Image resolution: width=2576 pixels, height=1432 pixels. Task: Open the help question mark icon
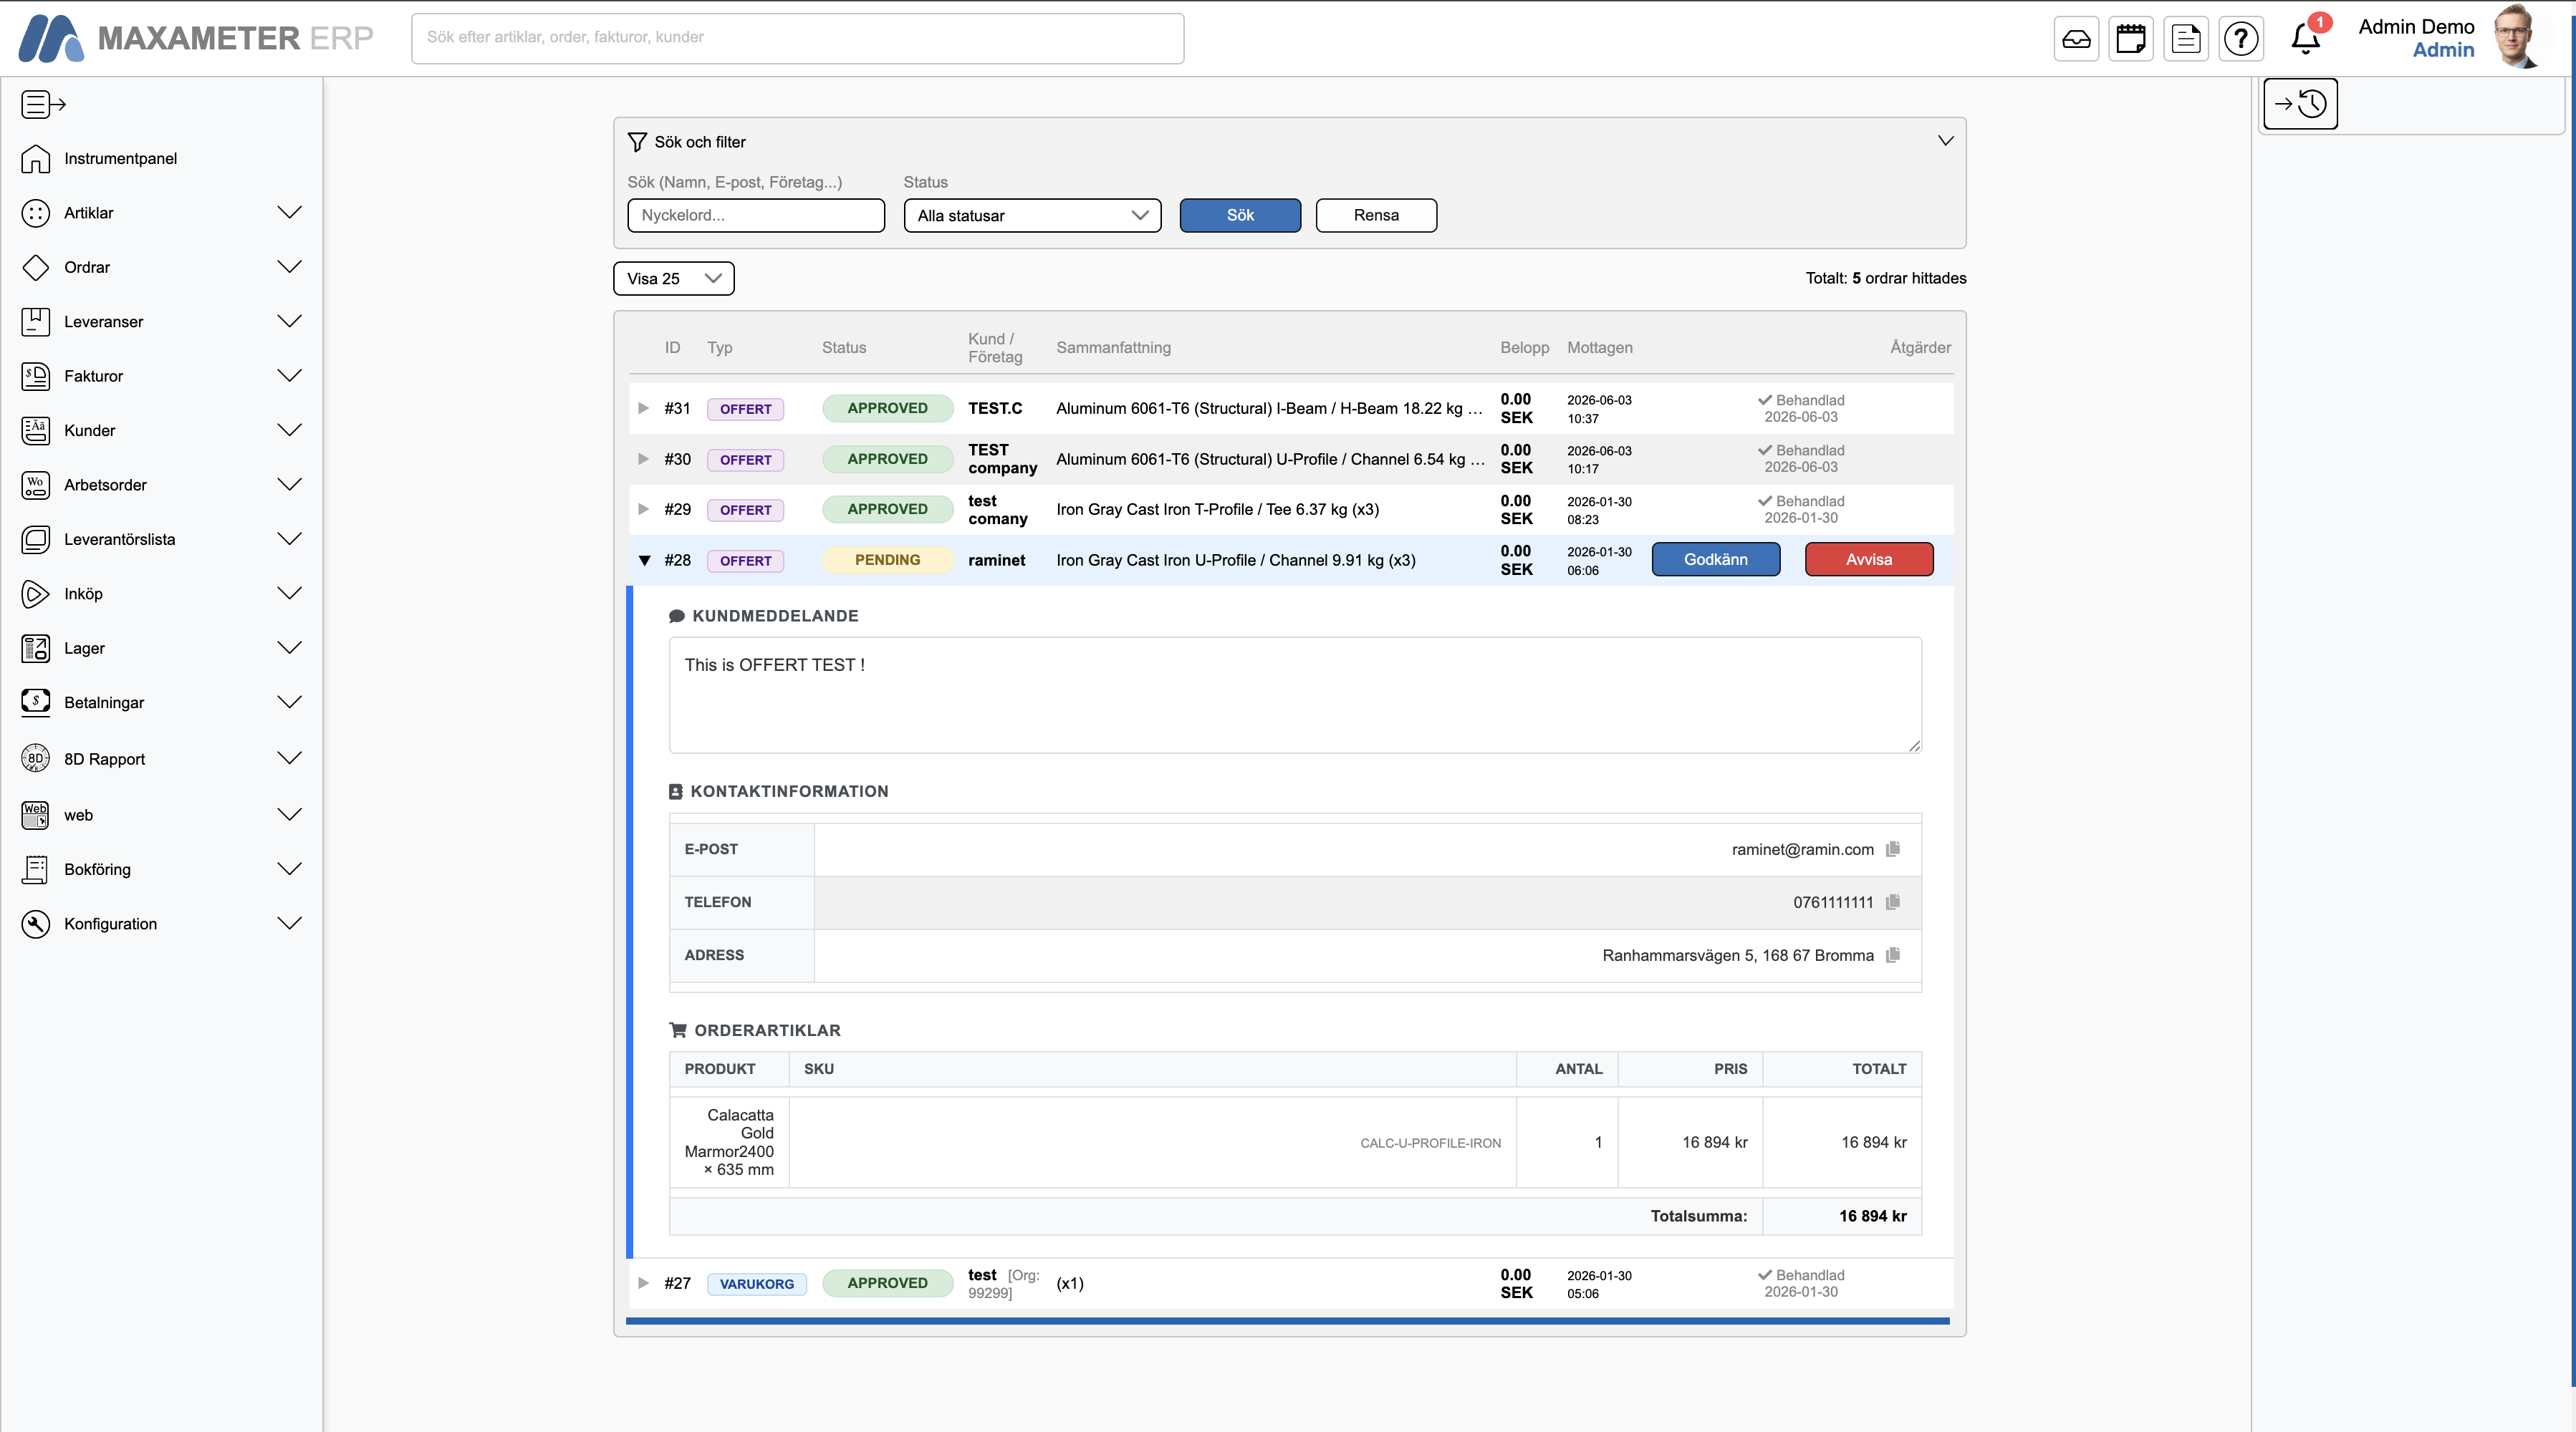coord(2241,39)
